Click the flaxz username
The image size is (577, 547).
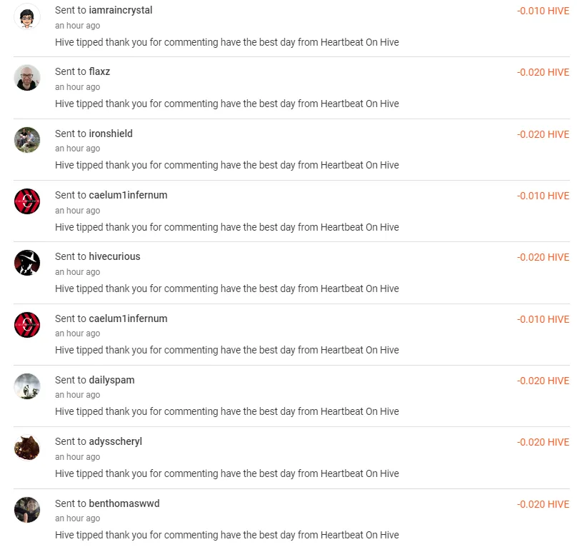99,71
